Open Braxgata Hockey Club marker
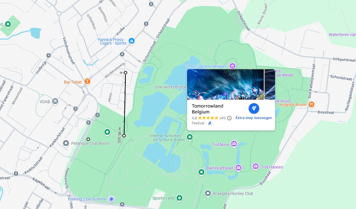This screenshot has width=356, height=209. click(x=208, y=193)
